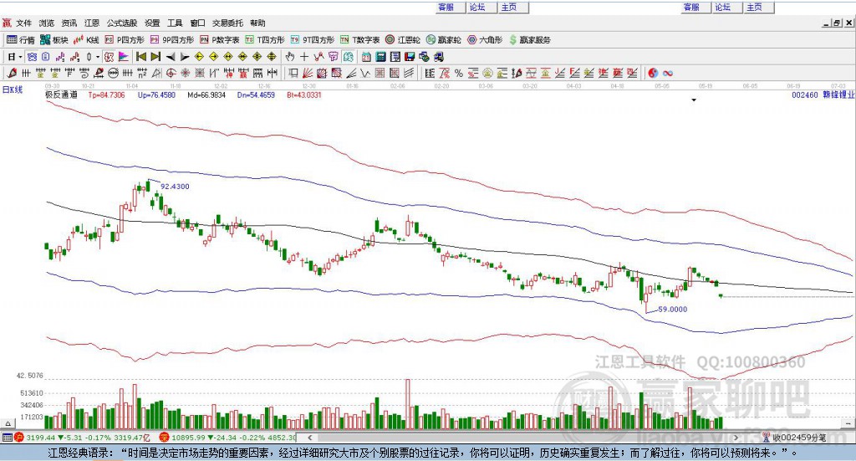Select the percent % tool icon
This screenshot has width=856, height=461.
point(459,73)
